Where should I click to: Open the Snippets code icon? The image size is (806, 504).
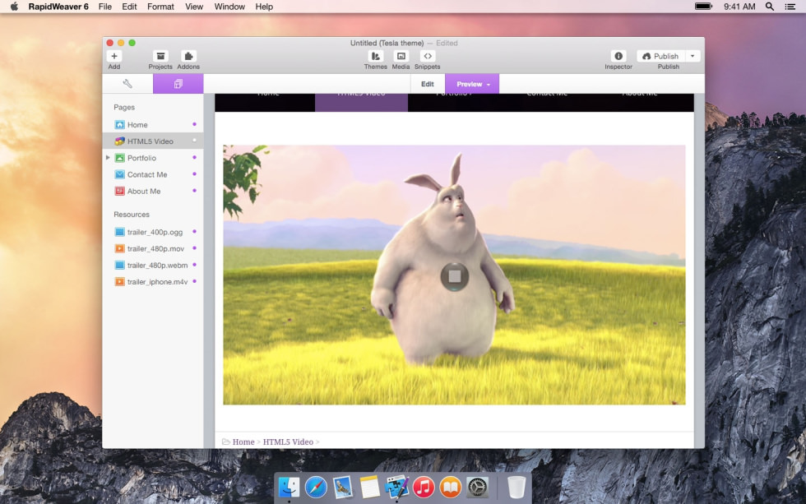point(427,56)
